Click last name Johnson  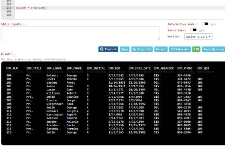(x=52, y=118)
